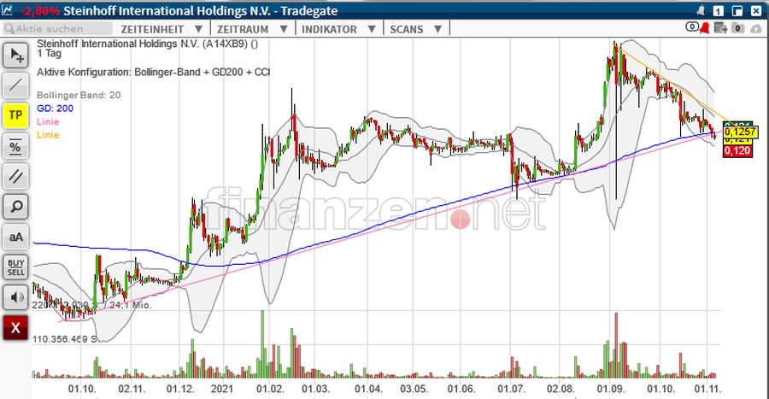Click the 2021 date axis label
The image size is (769, 399).
pyautogui.click(x=221, y=390)
